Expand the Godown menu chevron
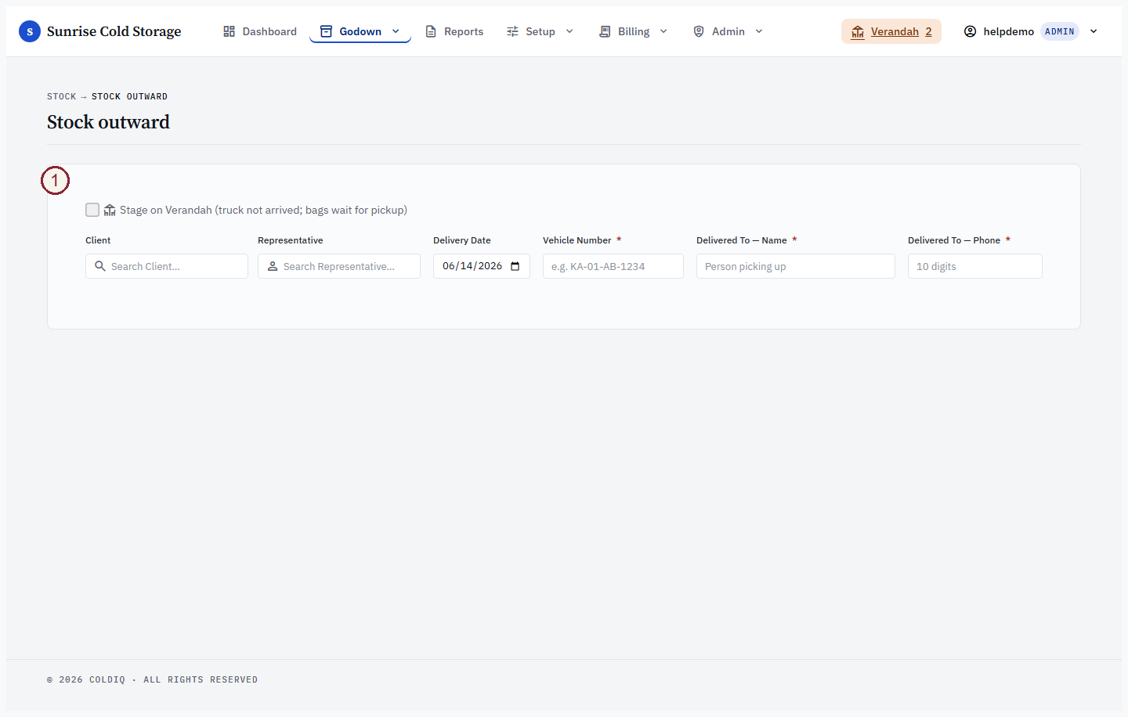The height and width of the screenshot is (717, 1128). (396, 31)
